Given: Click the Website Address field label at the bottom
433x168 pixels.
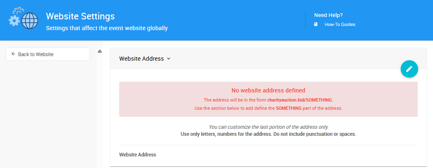Looking at the screenshot, I should coord(137,155).
